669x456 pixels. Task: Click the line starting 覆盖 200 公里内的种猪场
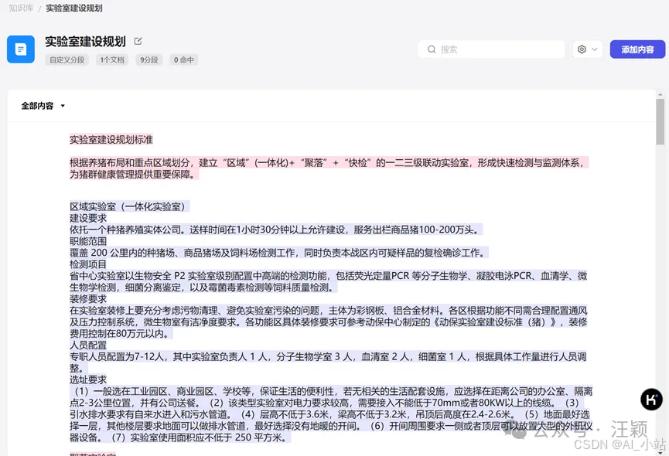tap(279, 253)
